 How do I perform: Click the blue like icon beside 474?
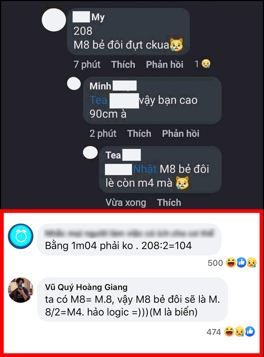250,332
